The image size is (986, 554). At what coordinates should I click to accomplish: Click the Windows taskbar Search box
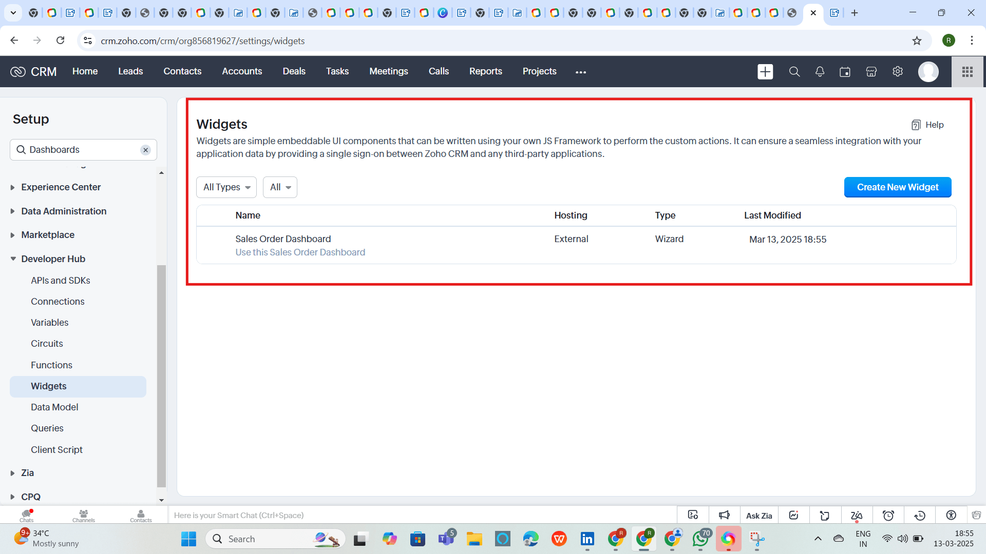pos(275,539)
